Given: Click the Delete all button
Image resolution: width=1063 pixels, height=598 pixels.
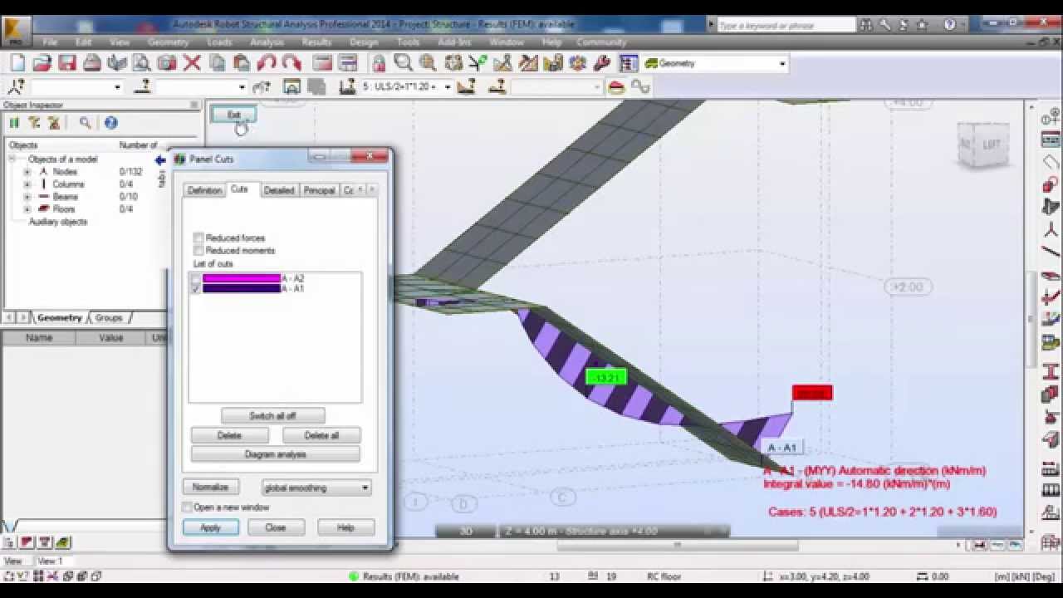Looking at the screenshot, I should click(x=321, y=435).
